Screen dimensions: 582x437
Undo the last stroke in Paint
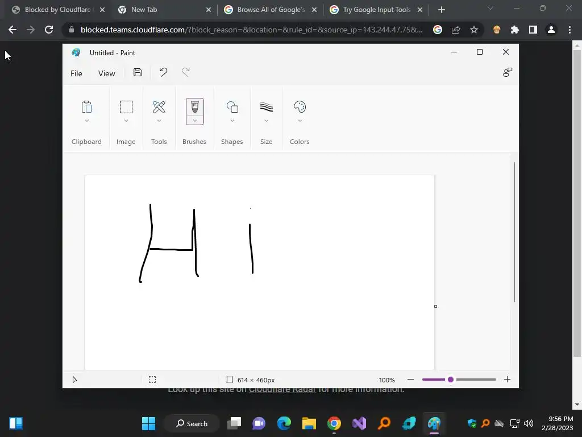point(163,72)
